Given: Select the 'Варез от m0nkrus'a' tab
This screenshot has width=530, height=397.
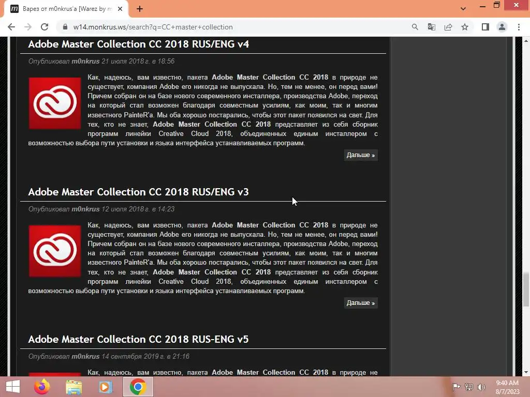Looking at the screenshot, I should (66, 9).
